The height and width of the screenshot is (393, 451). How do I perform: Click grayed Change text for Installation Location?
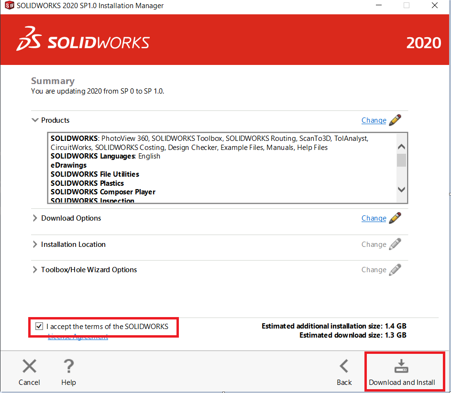coord(374,244)
